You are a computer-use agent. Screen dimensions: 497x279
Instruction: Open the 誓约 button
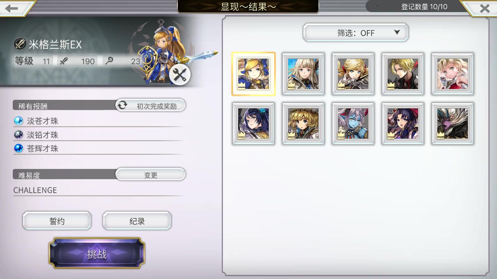[57, 221]
